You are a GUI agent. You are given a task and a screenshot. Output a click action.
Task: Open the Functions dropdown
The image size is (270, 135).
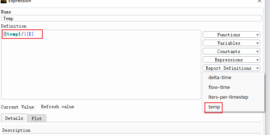click(231, 35)
